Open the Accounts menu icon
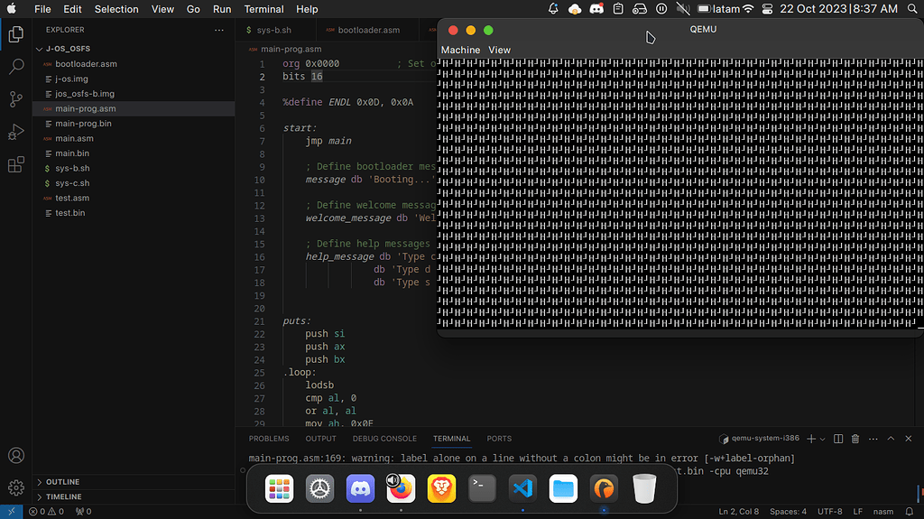 [x=16, y=455]
